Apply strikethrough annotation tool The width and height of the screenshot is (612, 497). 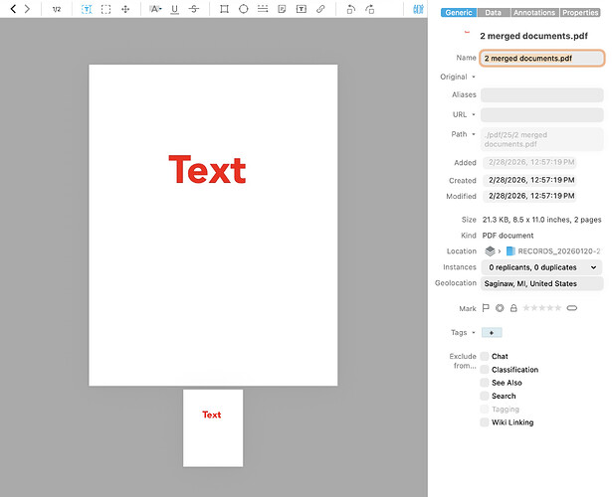click(193, 9)
